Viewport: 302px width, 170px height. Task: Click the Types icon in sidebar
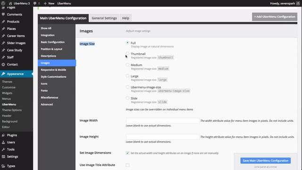3,166
